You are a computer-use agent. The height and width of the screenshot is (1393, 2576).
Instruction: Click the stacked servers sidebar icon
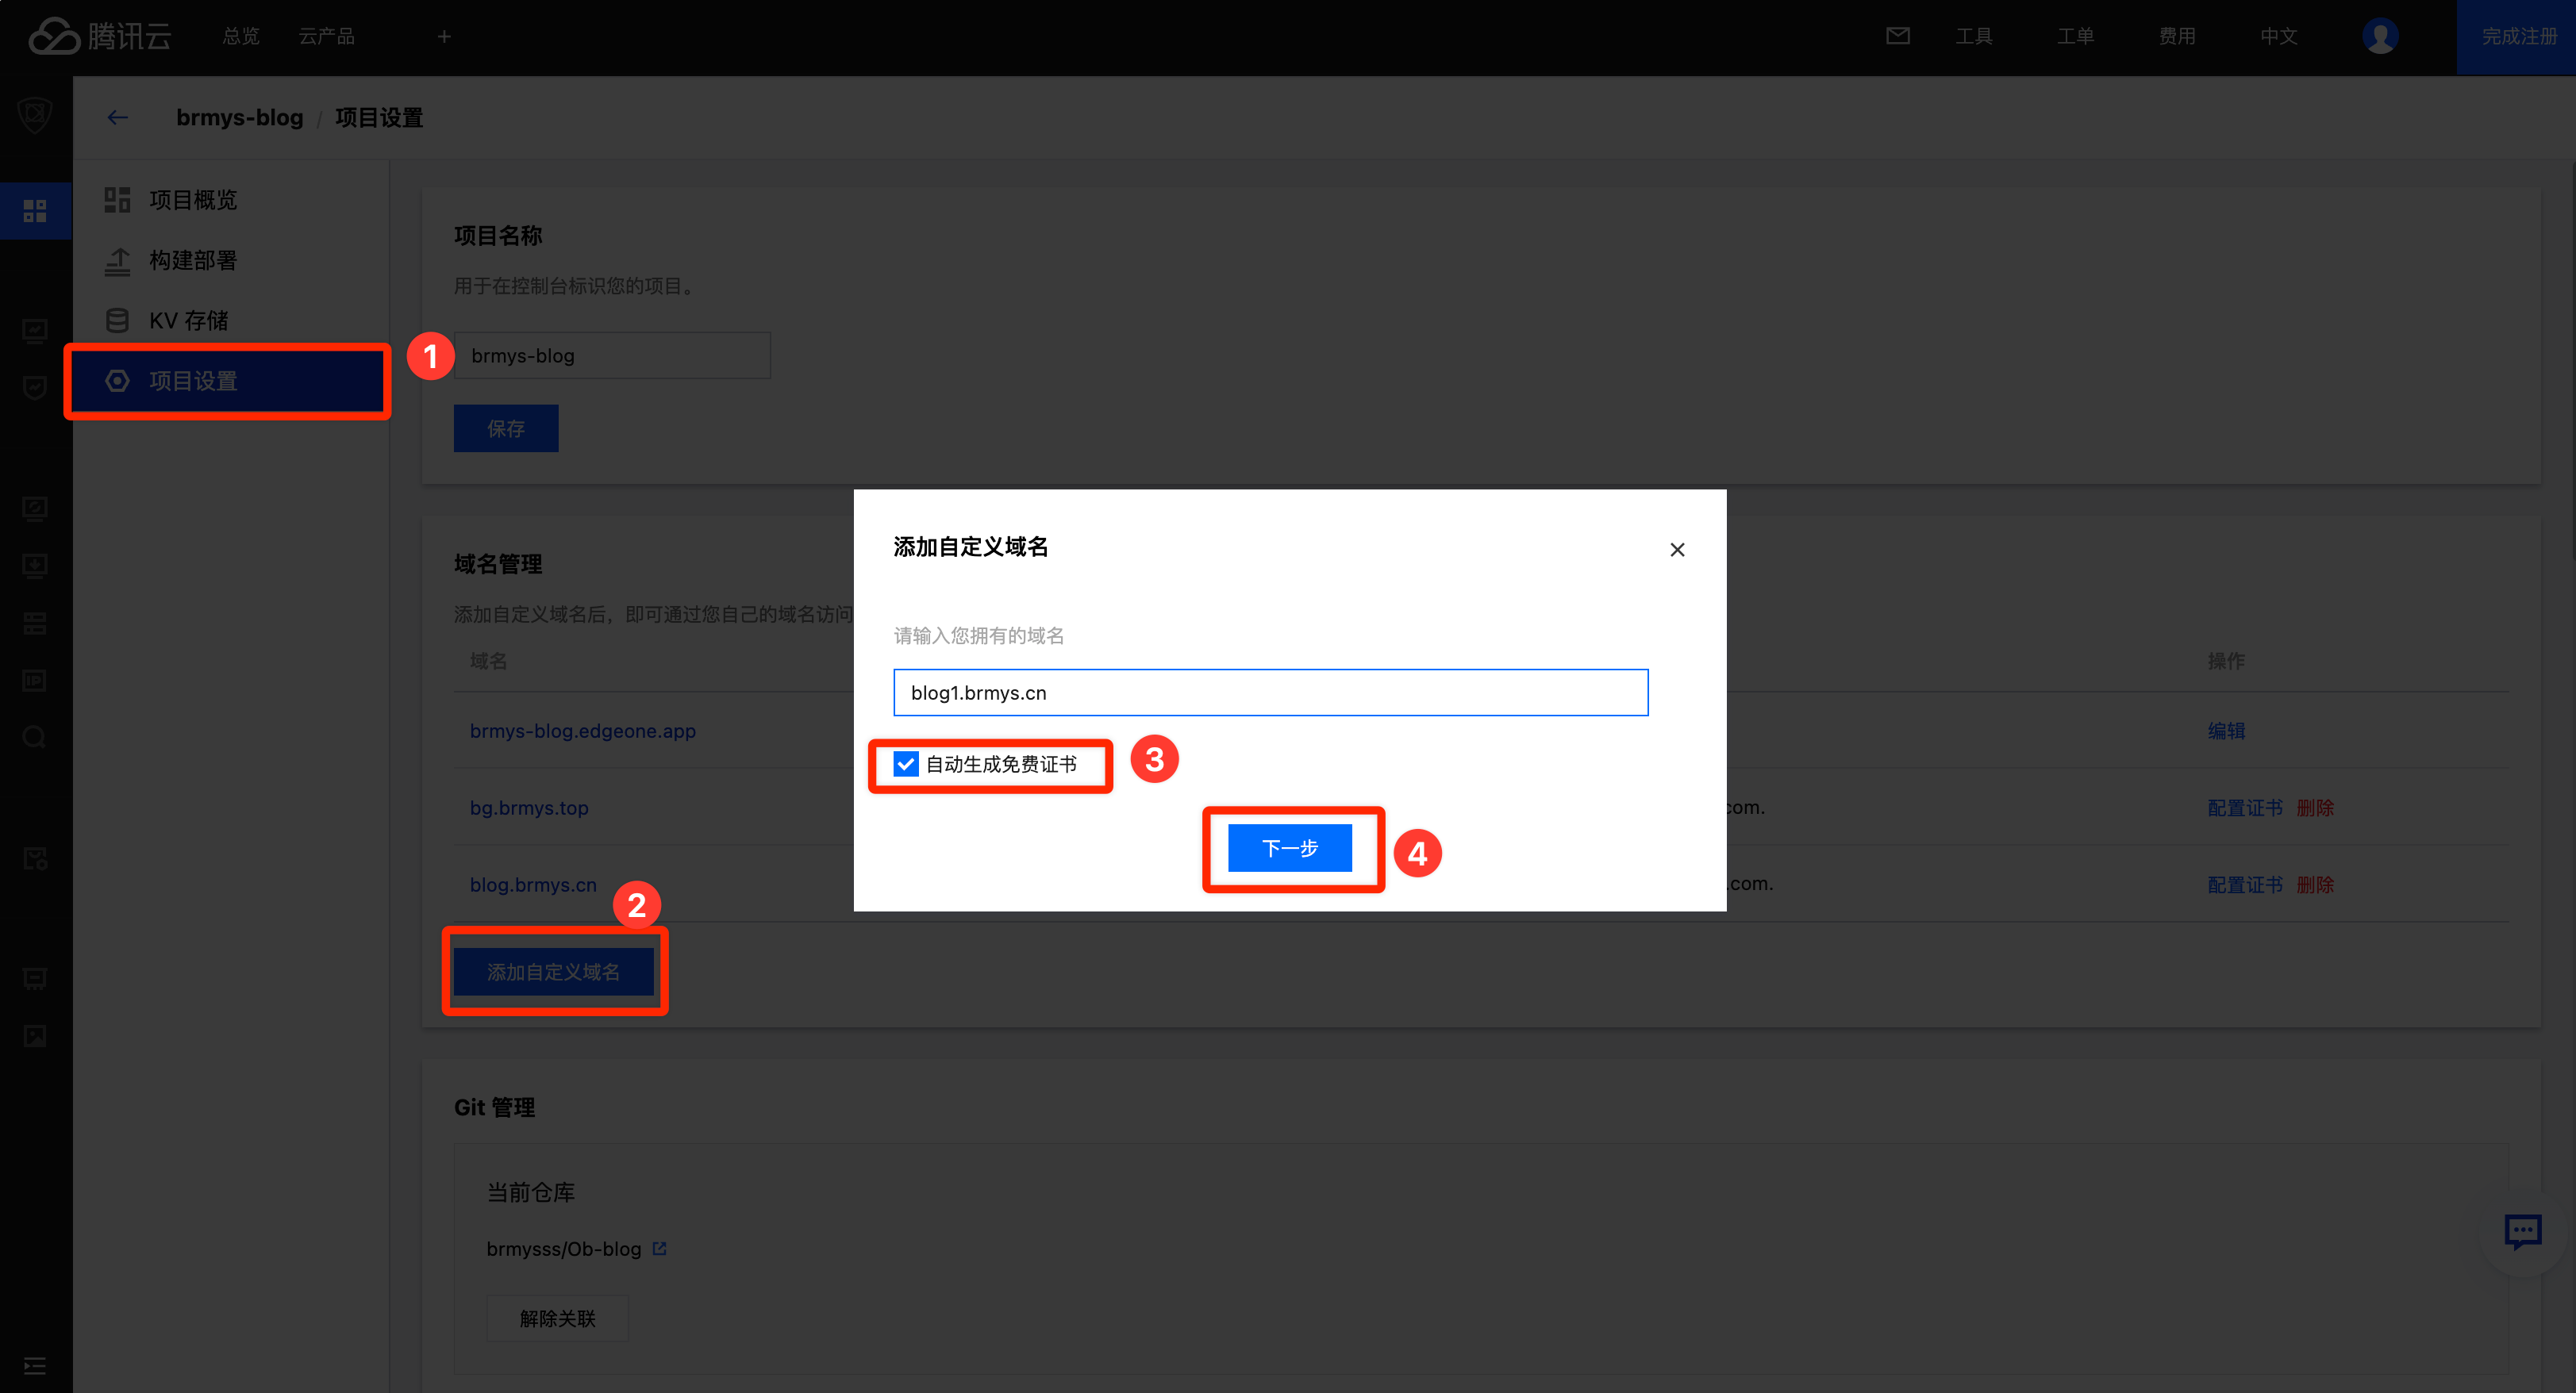[x=35, y=624]
